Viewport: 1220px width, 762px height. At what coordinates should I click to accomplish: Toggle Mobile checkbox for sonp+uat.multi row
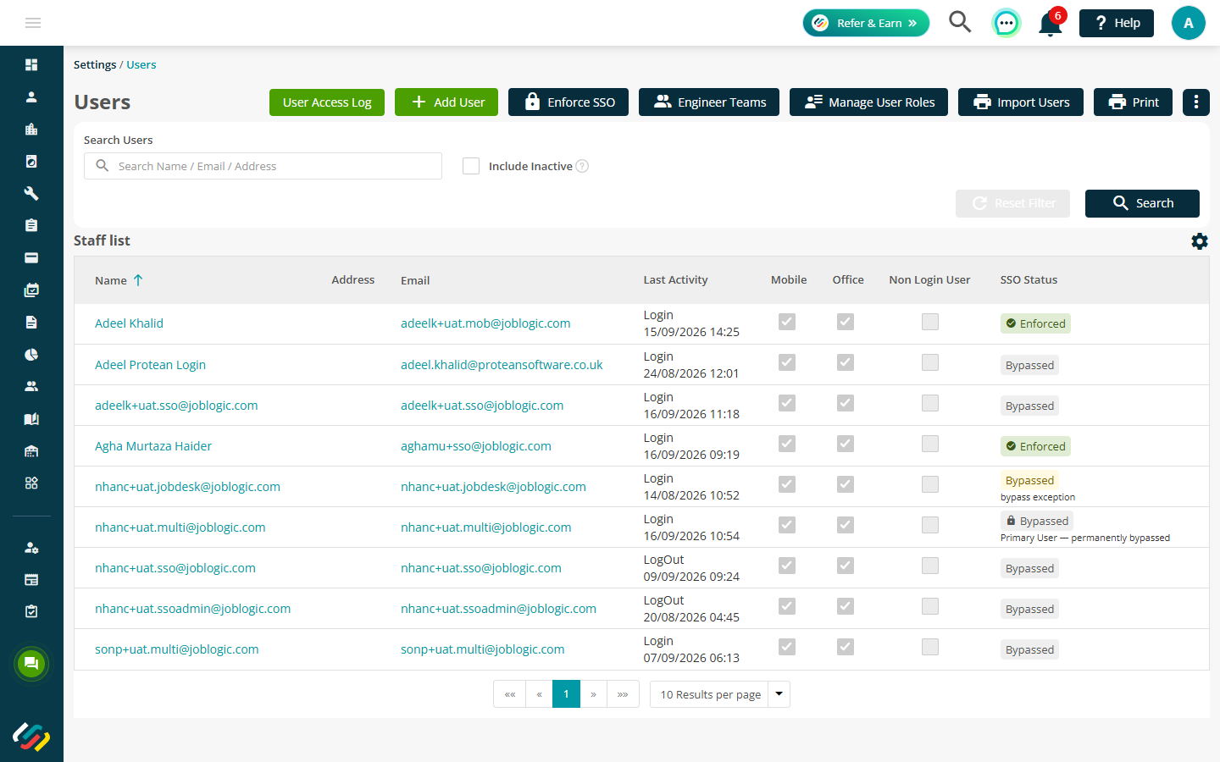click(787, 647)
